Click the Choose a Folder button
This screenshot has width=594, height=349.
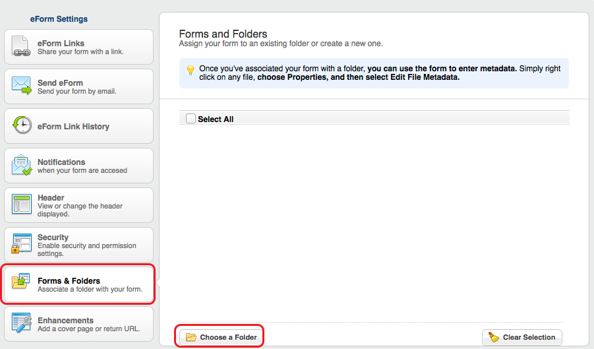tap(222, 337)
